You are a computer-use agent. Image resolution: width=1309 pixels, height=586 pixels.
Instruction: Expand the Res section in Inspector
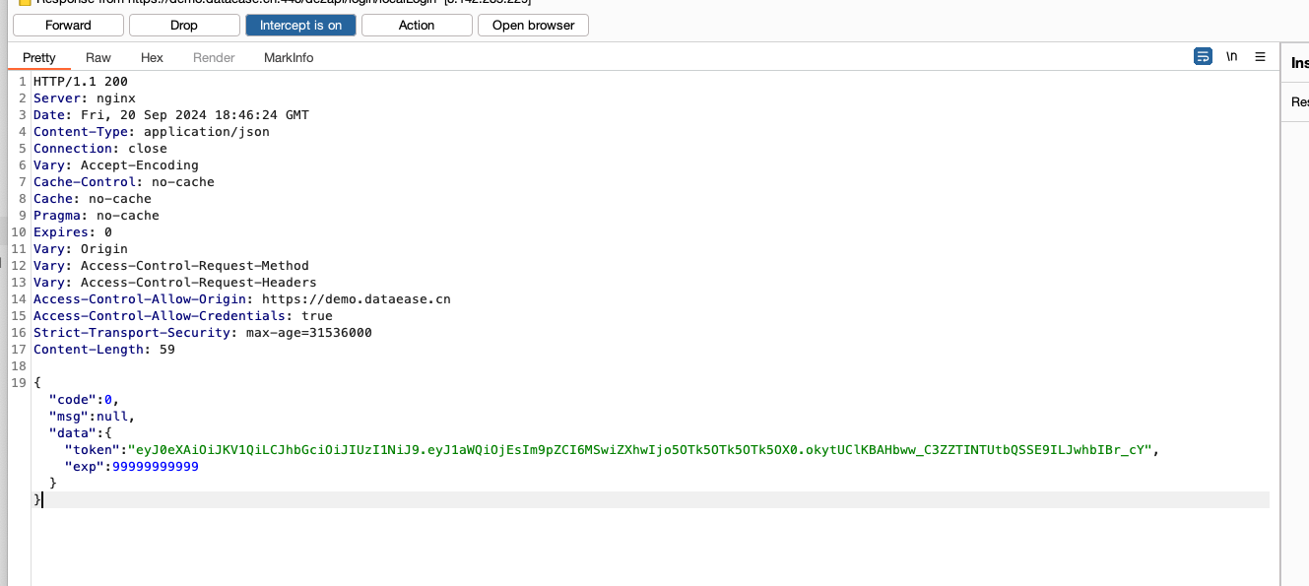tap(1298, 102)
